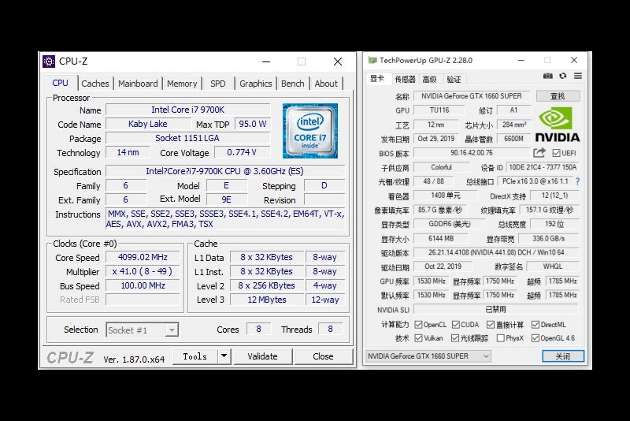Click the CPU Name Intel Core i7 9700K
Viewport: 630px width, 421px height.
tap(187, 110)
